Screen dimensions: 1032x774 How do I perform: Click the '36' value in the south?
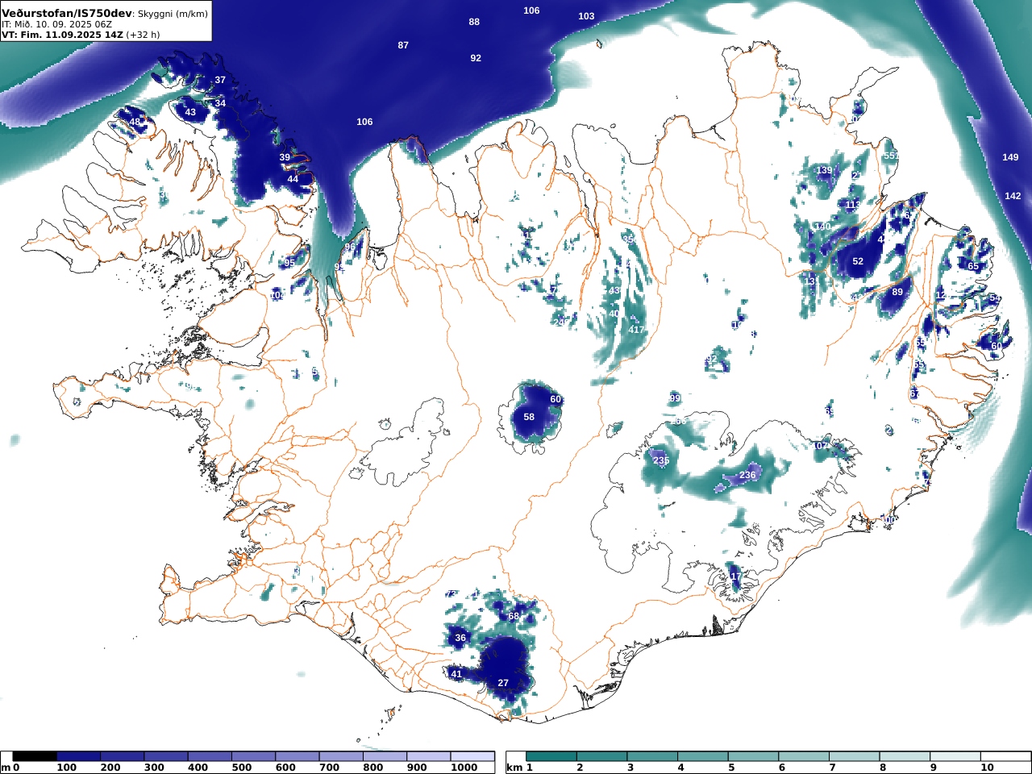[460, 638]
